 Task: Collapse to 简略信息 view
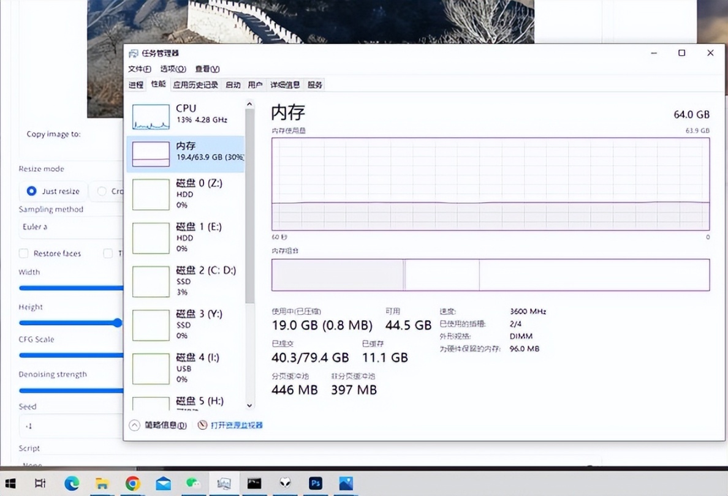[x=158, y=426]
